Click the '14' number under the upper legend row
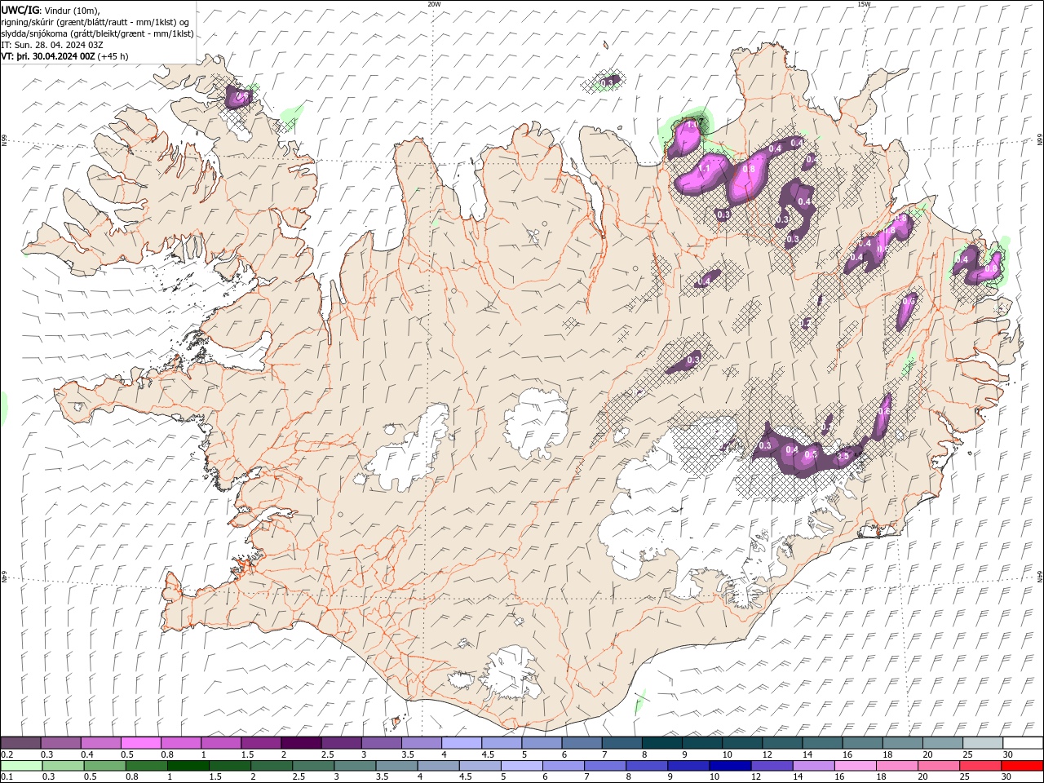Viewport: 1044px width, 783px height. point(807,754)
